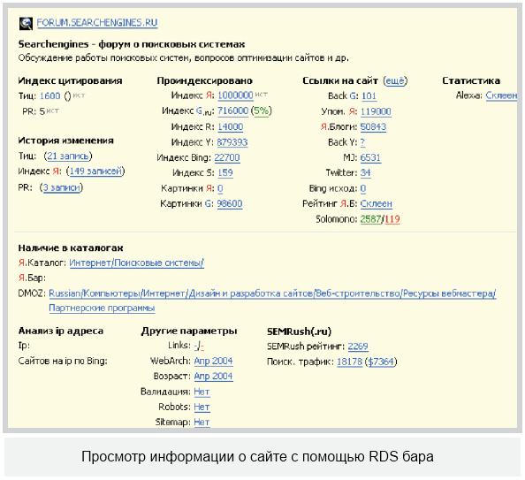Screen dimensions: 525x480
Task: Click Картинки Я value 0
Action: (220, 188)
